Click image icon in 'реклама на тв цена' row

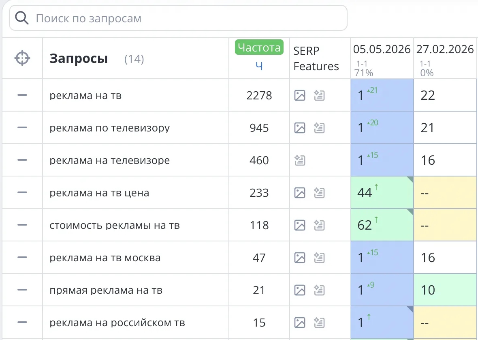(300, 193)
